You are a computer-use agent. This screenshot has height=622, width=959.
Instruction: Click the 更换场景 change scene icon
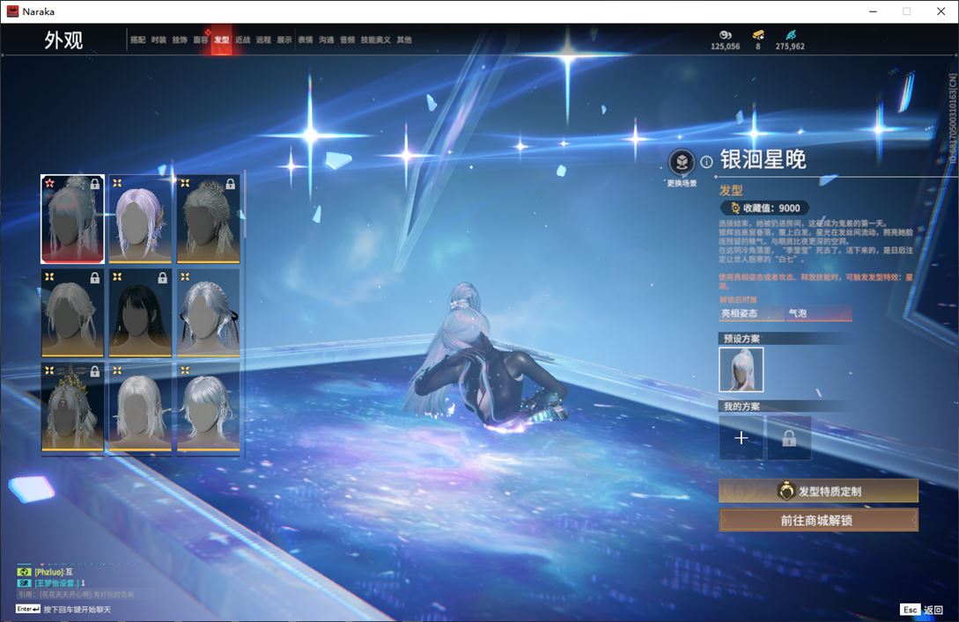coord(682,162)
